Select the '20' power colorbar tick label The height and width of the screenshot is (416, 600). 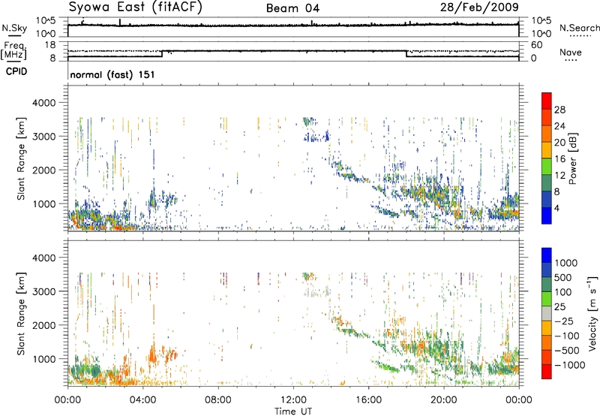click(559, 143)
